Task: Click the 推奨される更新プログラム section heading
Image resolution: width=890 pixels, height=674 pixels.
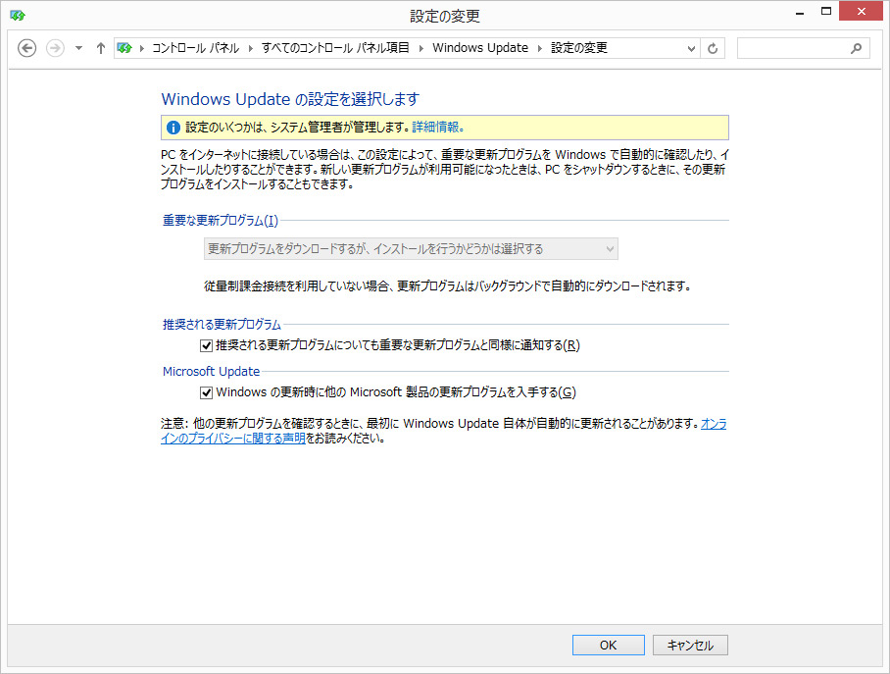Action: 222,325
